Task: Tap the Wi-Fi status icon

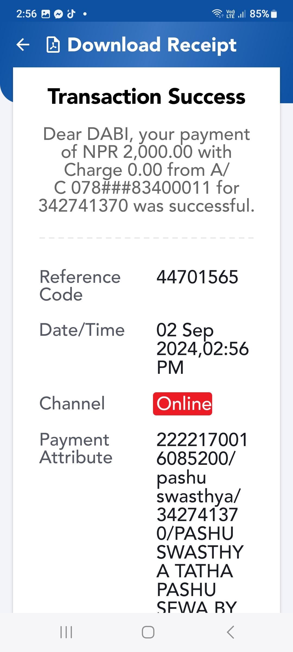Action: [218, 14]
